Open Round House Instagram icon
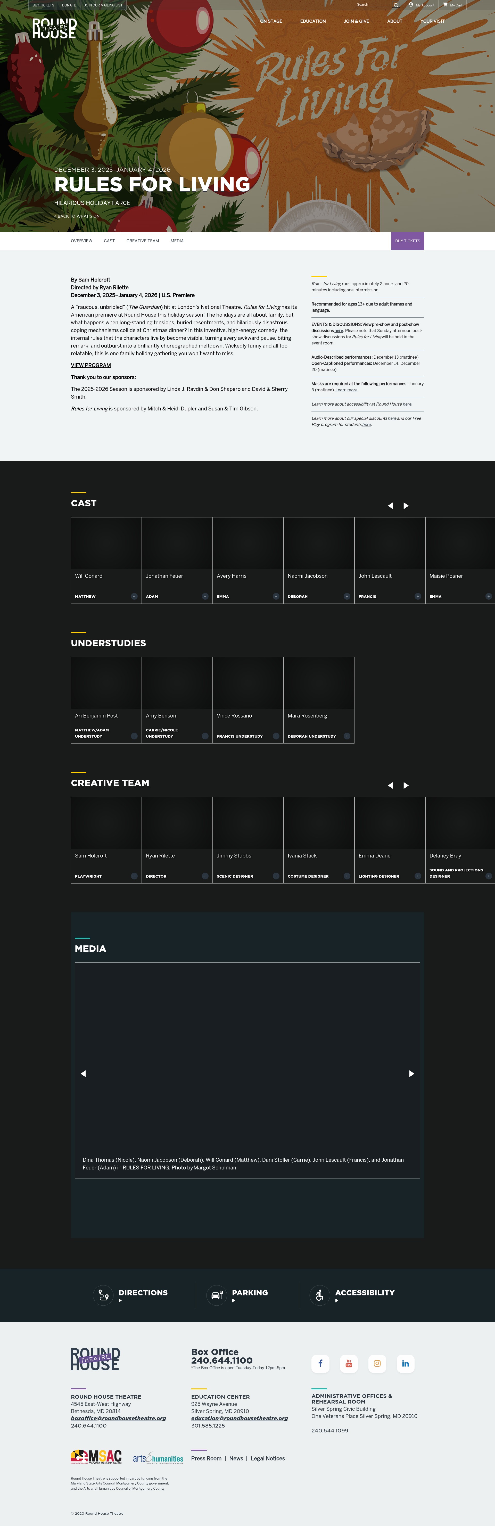Viewport: 495px width, 1526px height. pos(377,1363)
